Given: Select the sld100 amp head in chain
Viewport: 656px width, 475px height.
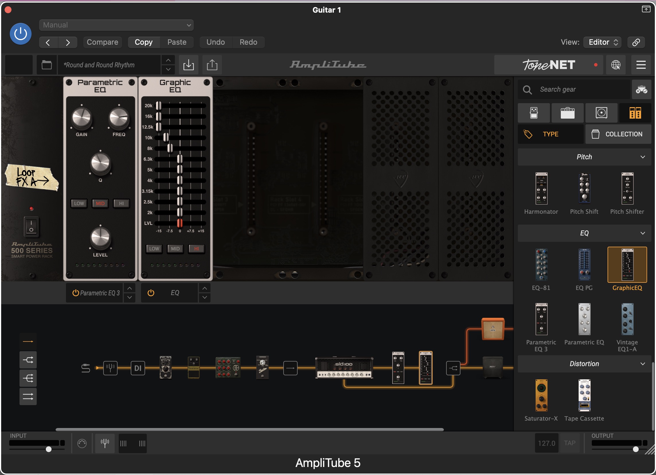Looking at the screenshot, I should pos(344,368).
